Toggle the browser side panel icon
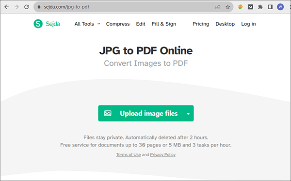 [270, 7]
